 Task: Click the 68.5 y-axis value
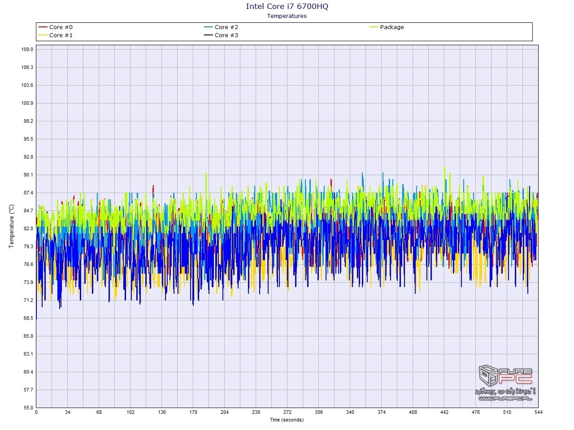pos(29,318)
